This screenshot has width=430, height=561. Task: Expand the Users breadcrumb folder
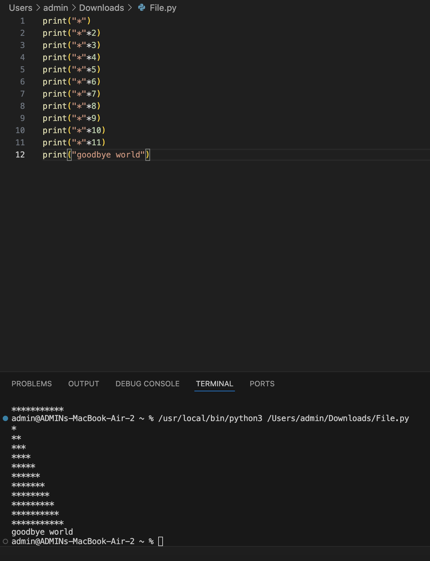pyautogui.click(x=21, y=8)
